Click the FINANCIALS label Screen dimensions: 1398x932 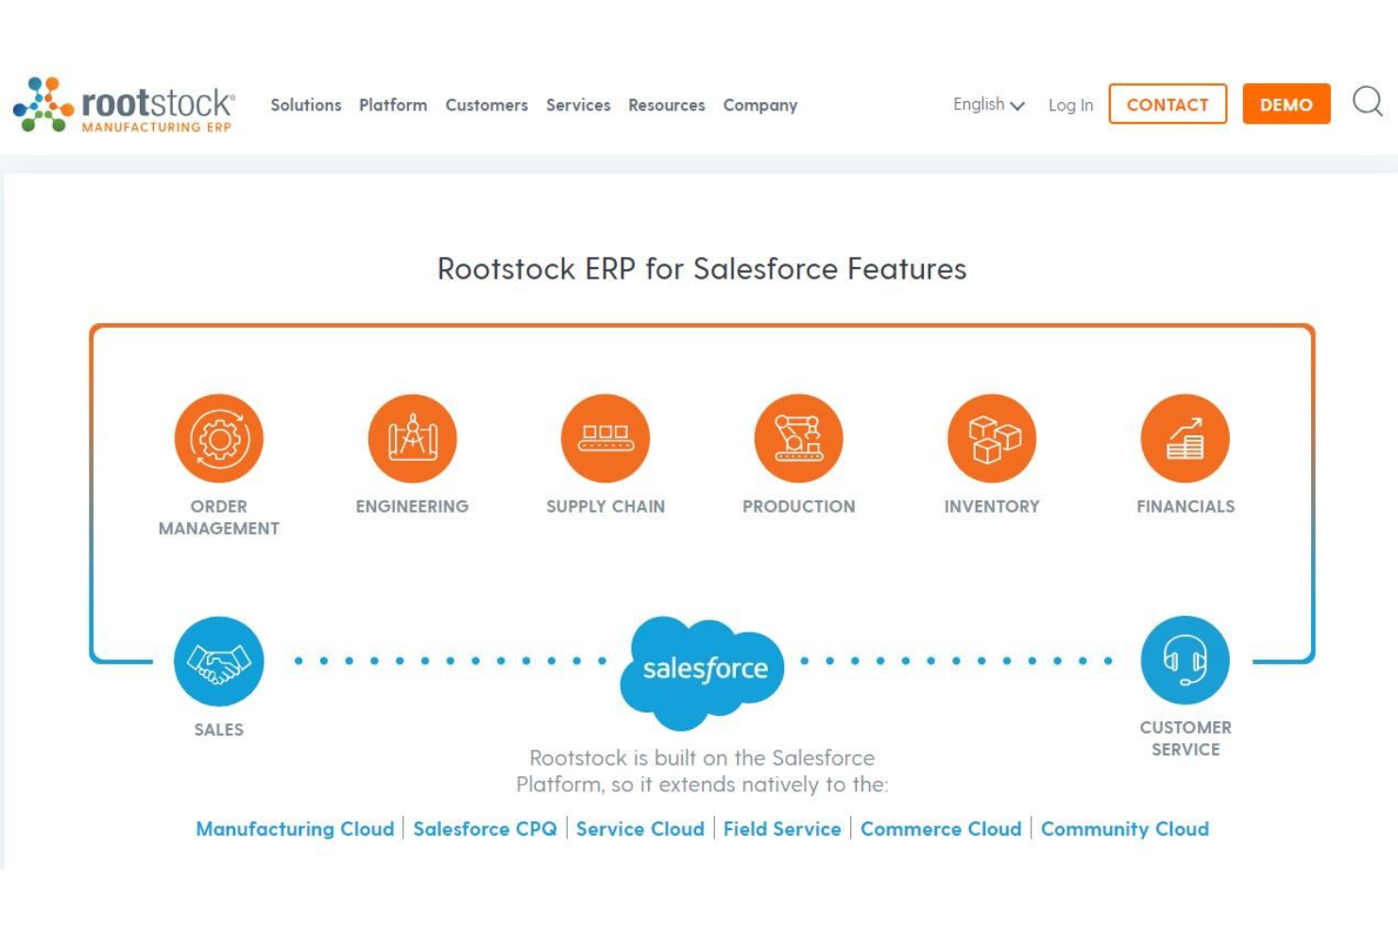[x=1185, y=506]
